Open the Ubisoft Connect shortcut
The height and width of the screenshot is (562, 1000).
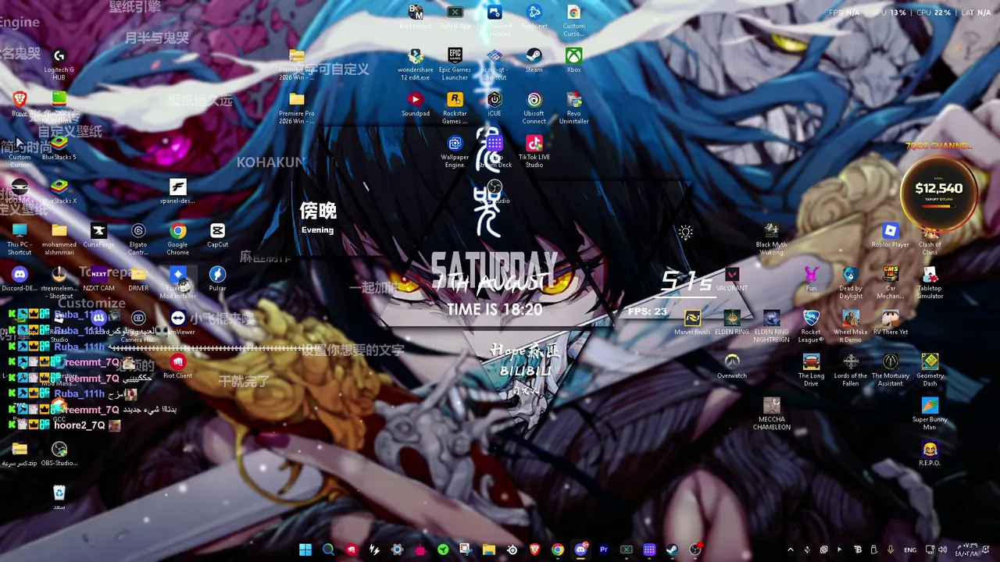coord(534,108)
